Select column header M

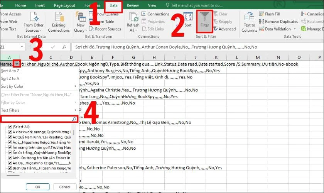258,57
